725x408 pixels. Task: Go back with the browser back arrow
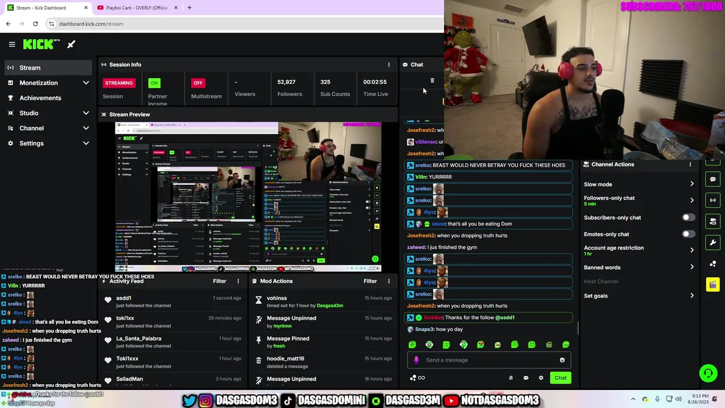coord(8,24)
